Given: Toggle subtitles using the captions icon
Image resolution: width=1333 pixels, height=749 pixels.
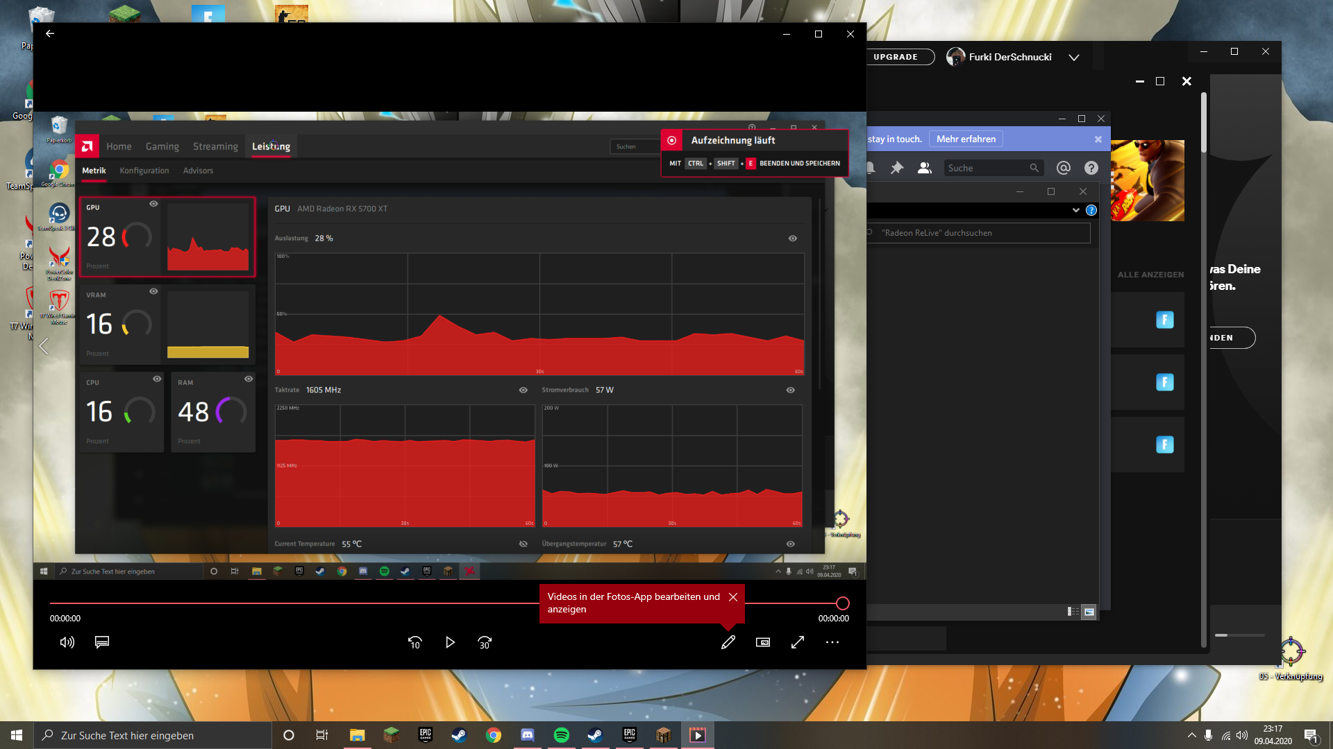Looking at the screenshot, I should tap(102, 642).
